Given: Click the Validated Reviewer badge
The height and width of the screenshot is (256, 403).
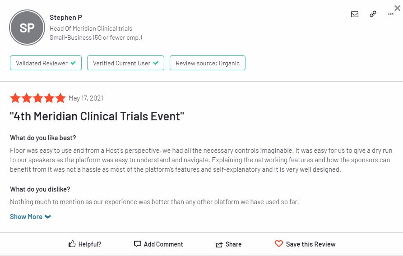Looking at the screenshot, I should pyautogui.click(x=46, y=63).
